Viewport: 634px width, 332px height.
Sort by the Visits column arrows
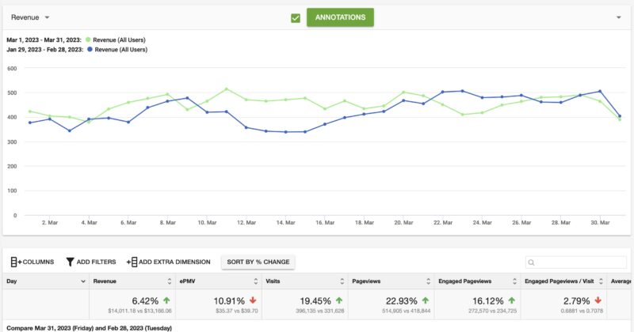coord(342,281)
